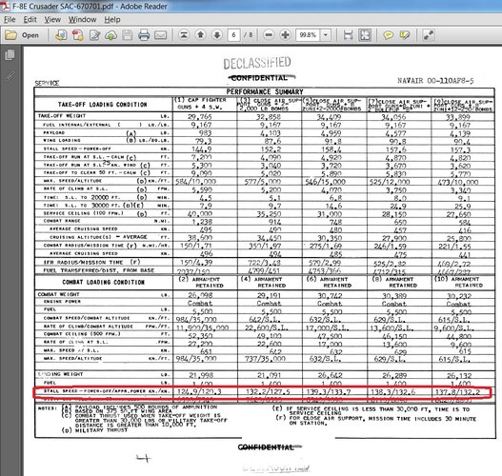Open the File menu
This screenshot has width=502, height=476.
[10, 19]
